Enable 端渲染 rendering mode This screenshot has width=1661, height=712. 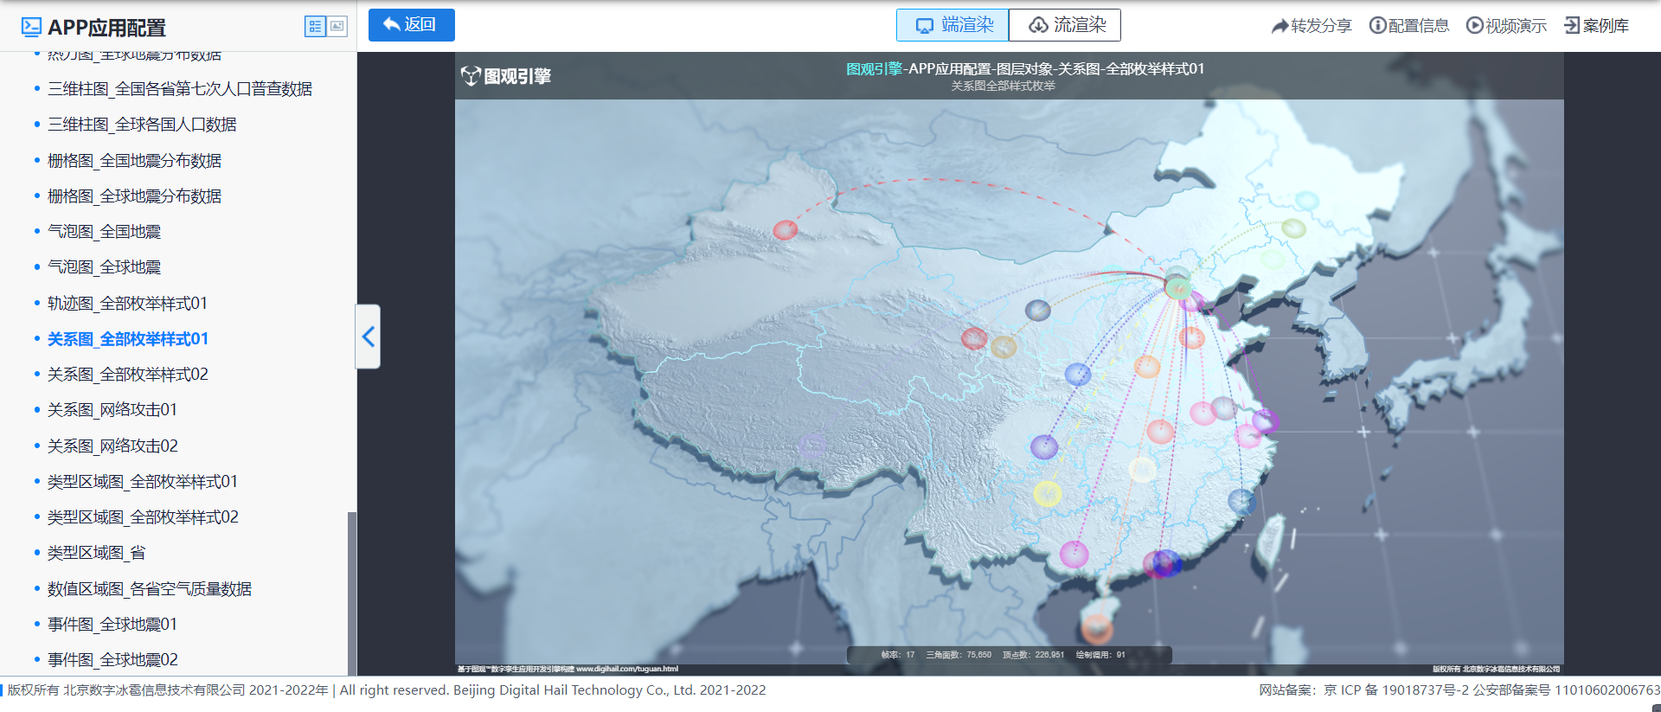click(952, 25)
